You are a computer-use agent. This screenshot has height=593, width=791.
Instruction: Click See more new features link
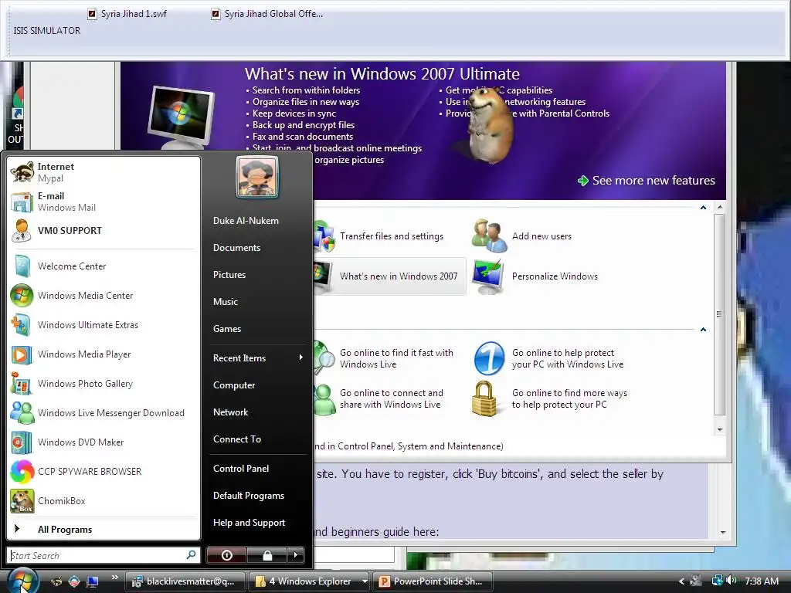(647, 181)
